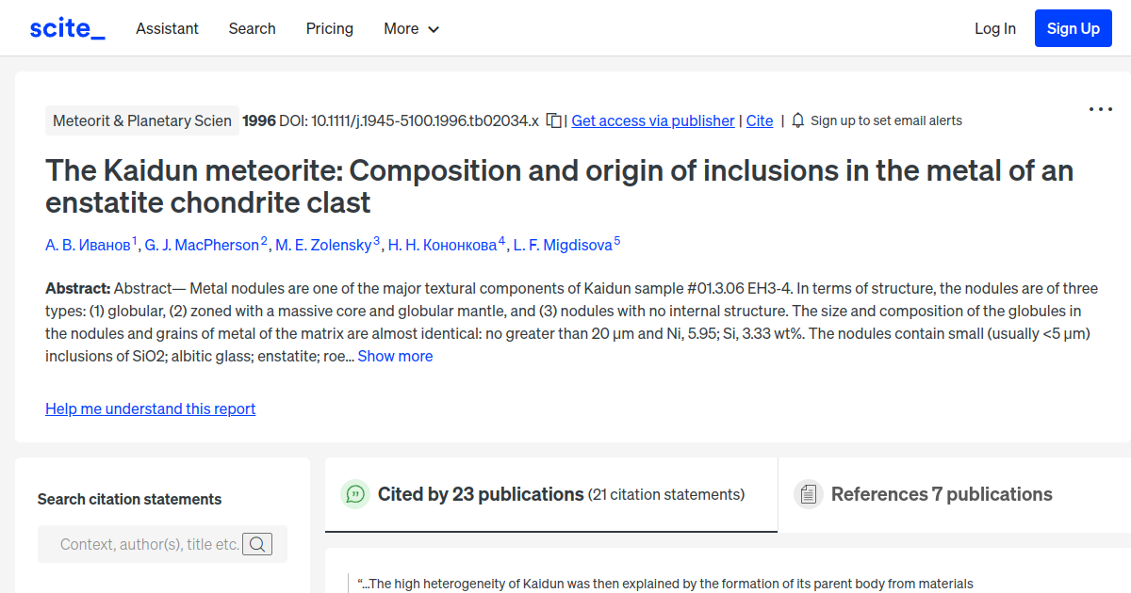Switch to References 7 publications tab
This screenshot has height=593, width=1131.
click(941, 494)
